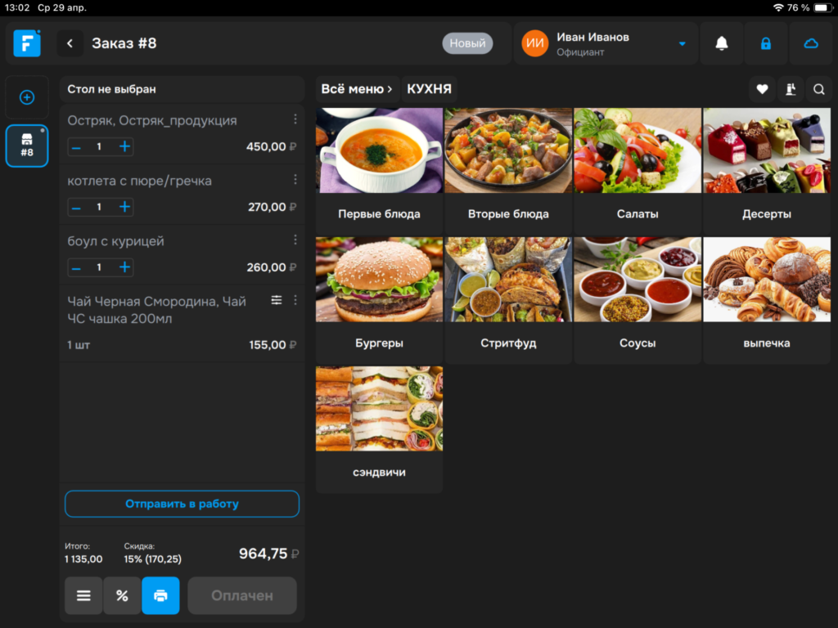Open options dots for Остряк item

(x=295, y=119)
